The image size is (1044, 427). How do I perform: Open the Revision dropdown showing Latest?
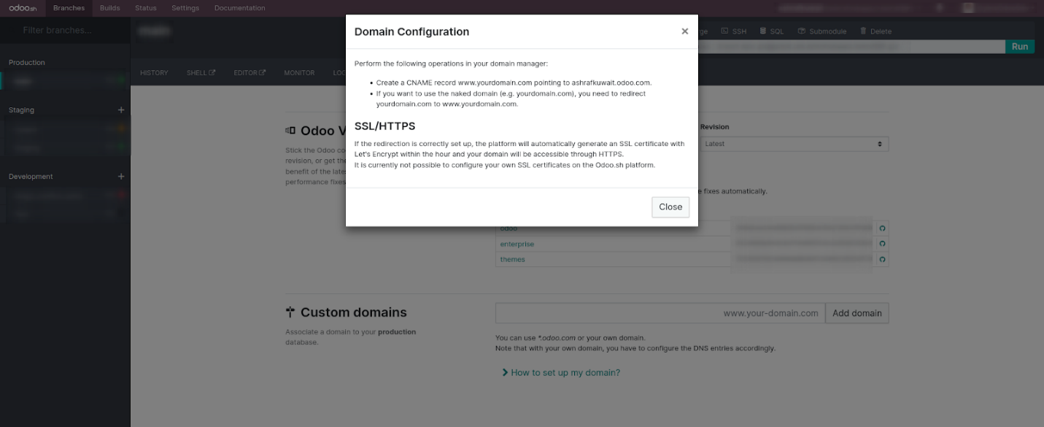[794, 144]
